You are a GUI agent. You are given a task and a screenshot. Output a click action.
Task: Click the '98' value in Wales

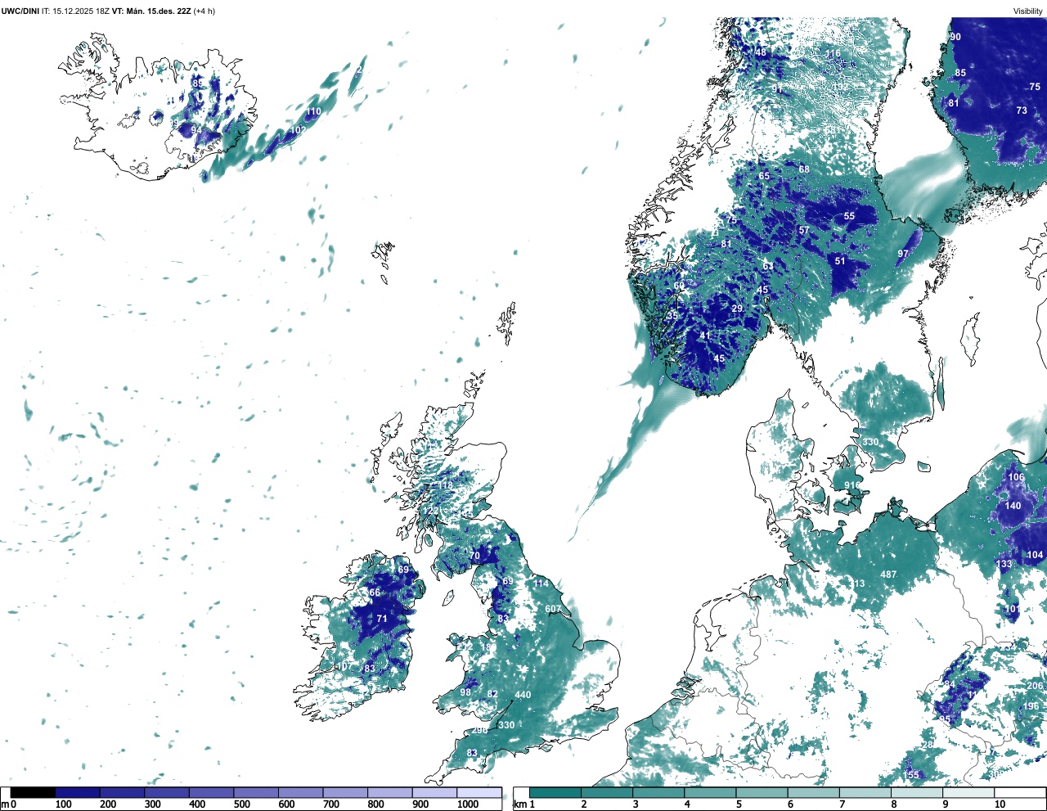pos(465,692)
